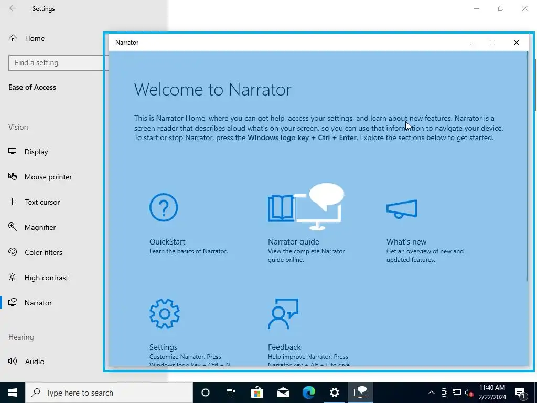Click the Settings heading in Narrator Home
Viewport: 537px width, 403px height.
163,347
